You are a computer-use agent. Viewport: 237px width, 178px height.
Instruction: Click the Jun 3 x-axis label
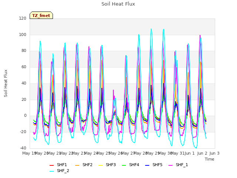point(214,153)
